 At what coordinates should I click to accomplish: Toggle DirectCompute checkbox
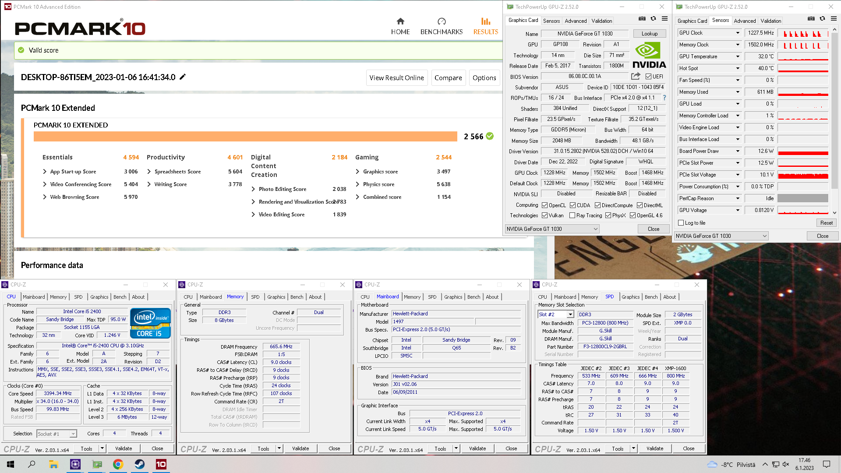(598, 205)
